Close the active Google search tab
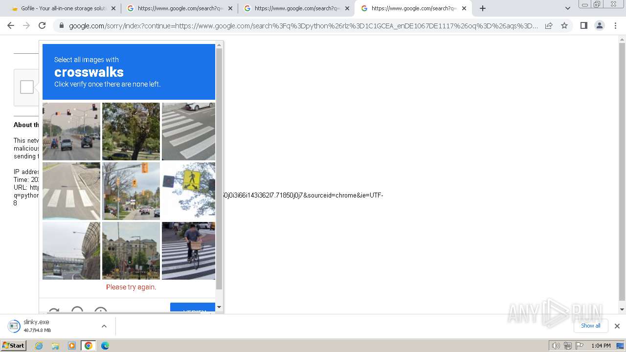This screenshot has width=626, height=352. [464, 8]
